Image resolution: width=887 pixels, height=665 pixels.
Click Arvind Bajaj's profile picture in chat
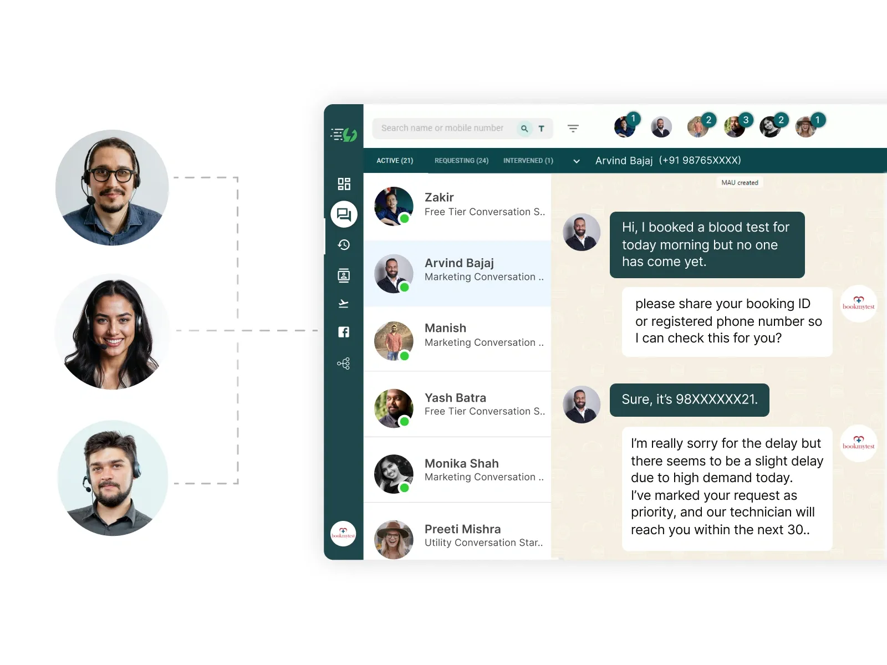click(x=581, y=232)
